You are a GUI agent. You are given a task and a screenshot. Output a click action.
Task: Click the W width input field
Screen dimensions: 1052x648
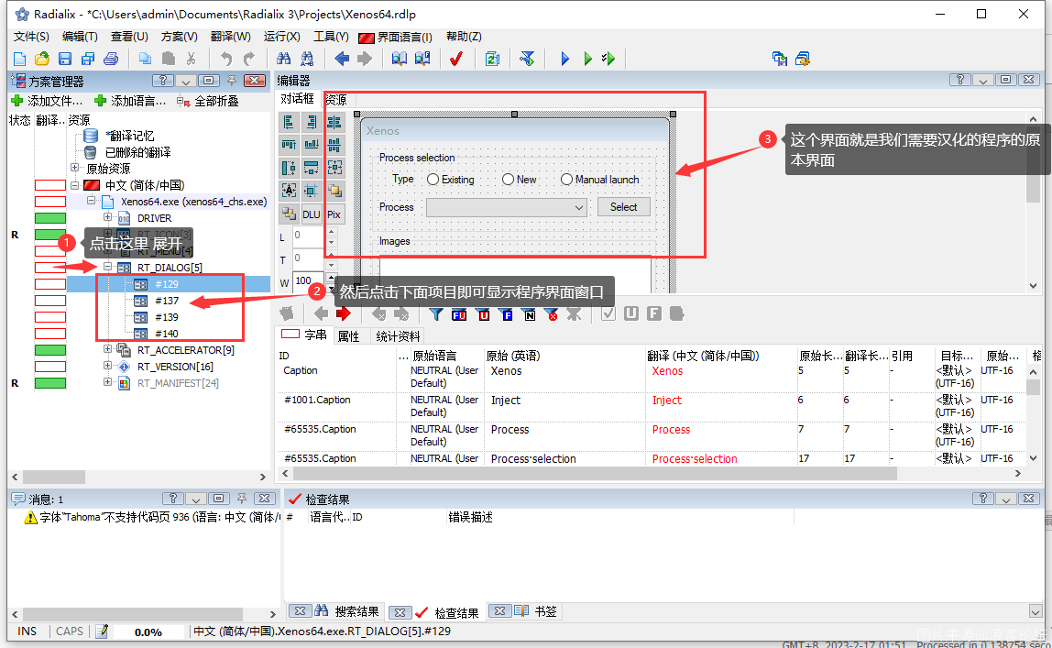(x=310, y=281)
